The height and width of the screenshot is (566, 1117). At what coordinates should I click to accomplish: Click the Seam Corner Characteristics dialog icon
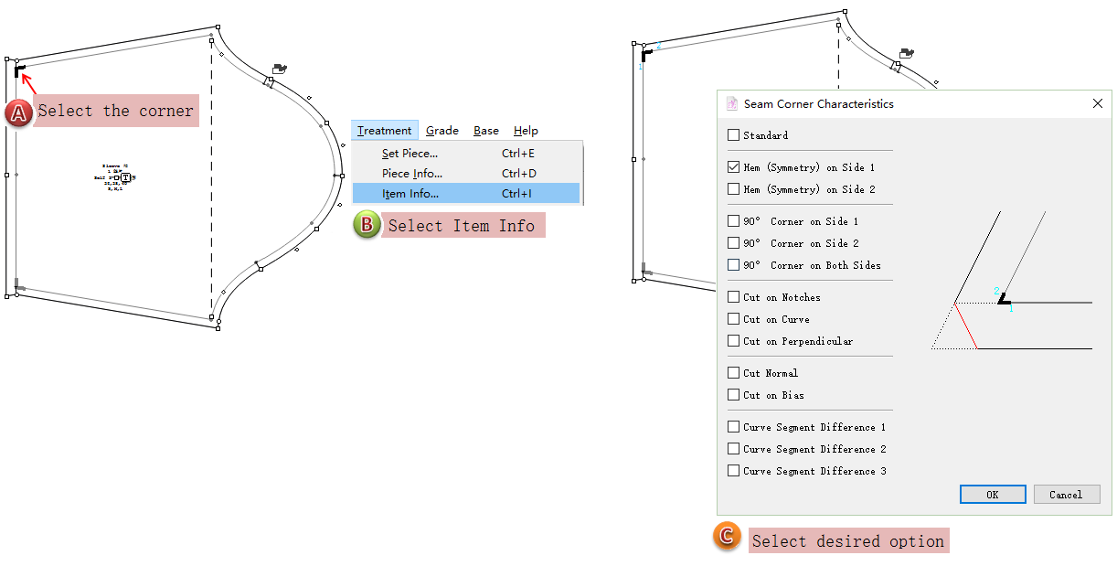pyautogui.click(x=732, y=104)
